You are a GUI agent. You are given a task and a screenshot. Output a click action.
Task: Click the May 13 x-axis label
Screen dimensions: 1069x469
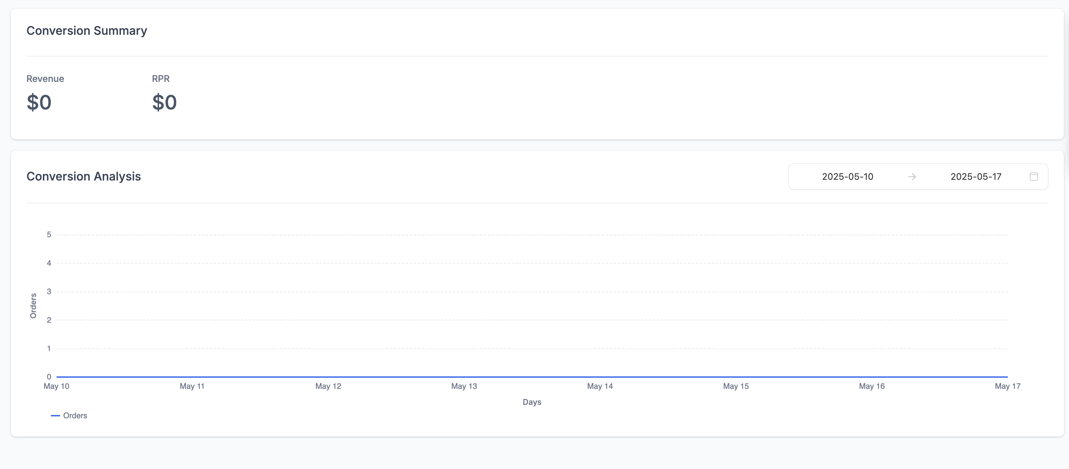click(x=464, y=386)
